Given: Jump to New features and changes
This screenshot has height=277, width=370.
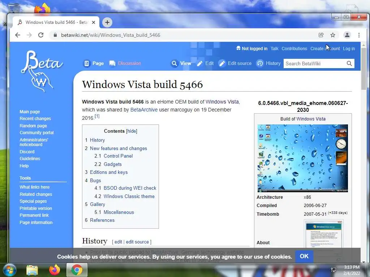Looking at the screenshot, I should click(x=116, y=148).
